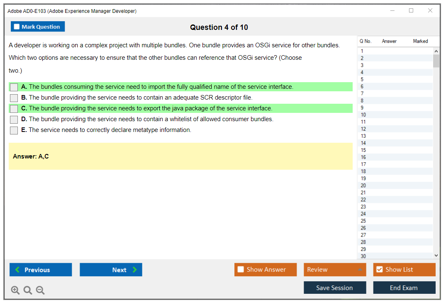Toggle checkbox for option C export package
Image resolution: width=446 pixels, height=305 pixels.
14,109
